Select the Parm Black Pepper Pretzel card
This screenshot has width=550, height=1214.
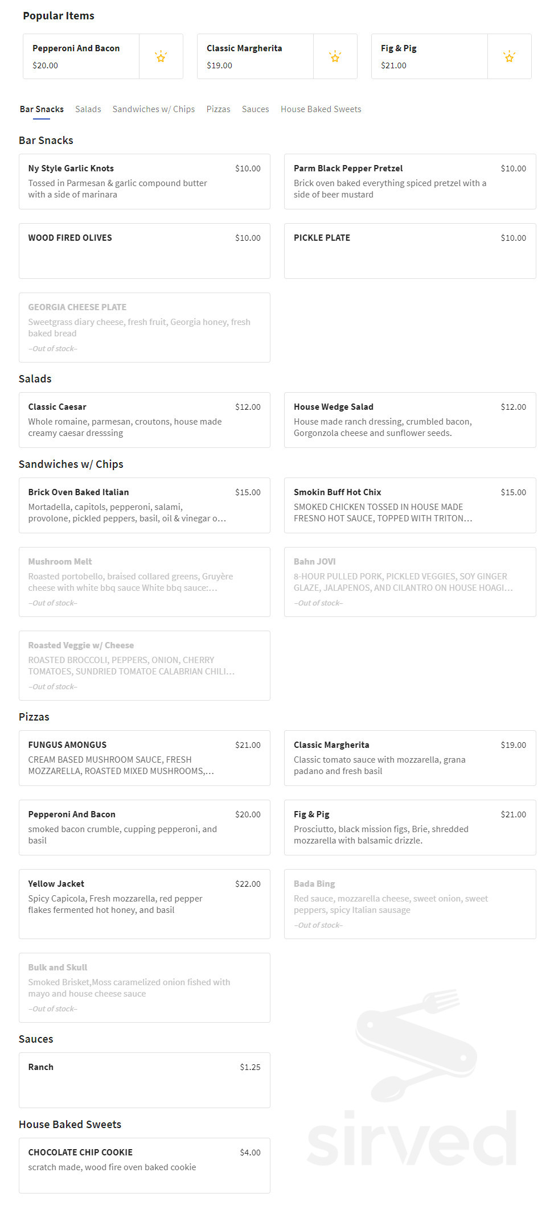409,182
